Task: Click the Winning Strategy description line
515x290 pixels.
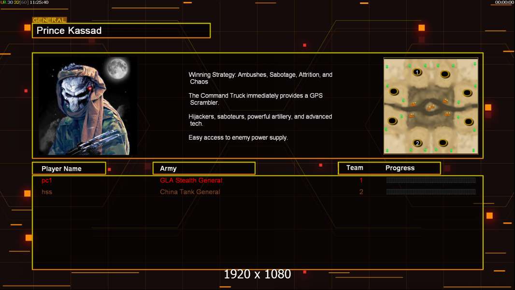Action: coord(260,78)
